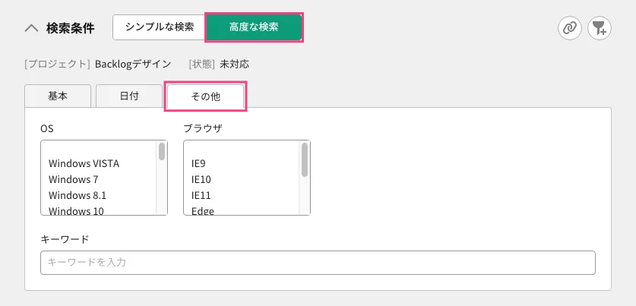Select blank first entry in OS list
Image resolution: width=636 pixels, height=306 pixels.
99,148
